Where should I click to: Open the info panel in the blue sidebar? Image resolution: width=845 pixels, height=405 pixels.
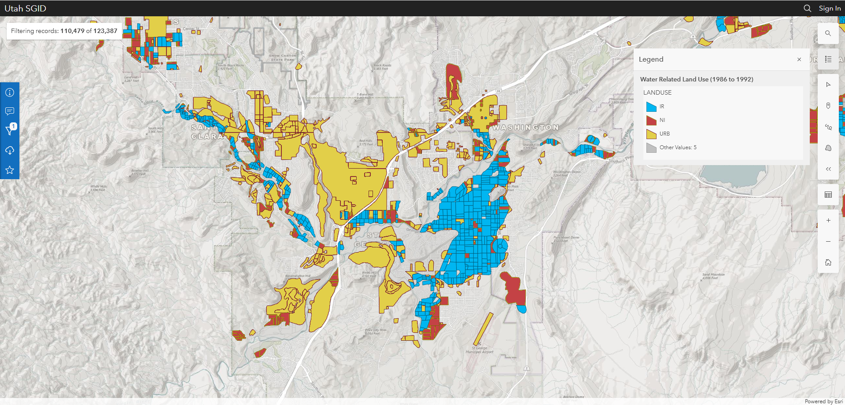(x=10, y=92)
